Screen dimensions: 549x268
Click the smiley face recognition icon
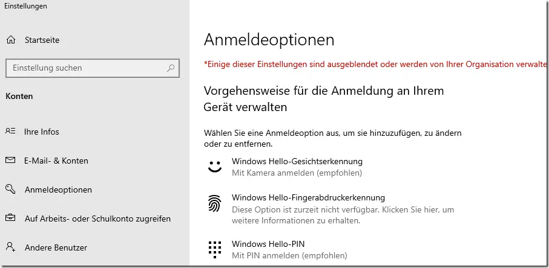point(215,167)
